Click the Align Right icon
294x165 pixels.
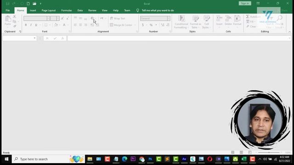coord(85,25)
